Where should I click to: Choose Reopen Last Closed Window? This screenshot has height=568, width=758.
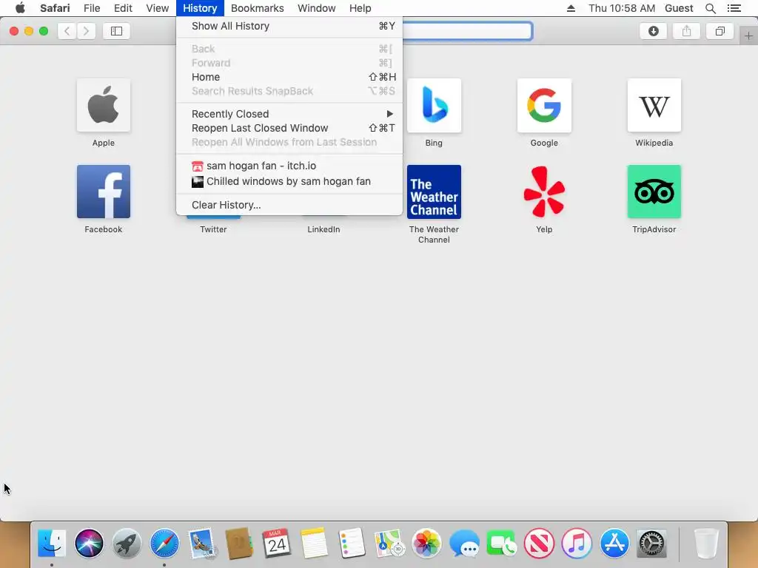tap(289, 128)
